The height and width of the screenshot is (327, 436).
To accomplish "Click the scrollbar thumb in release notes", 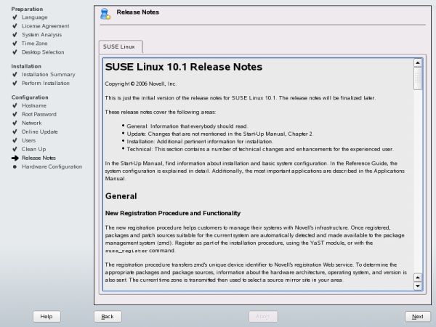I will coord(418,78).
